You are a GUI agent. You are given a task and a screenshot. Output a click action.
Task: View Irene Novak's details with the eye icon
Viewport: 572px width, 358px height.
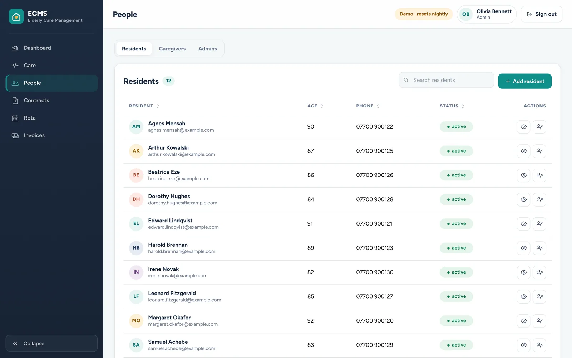[523, 272]
